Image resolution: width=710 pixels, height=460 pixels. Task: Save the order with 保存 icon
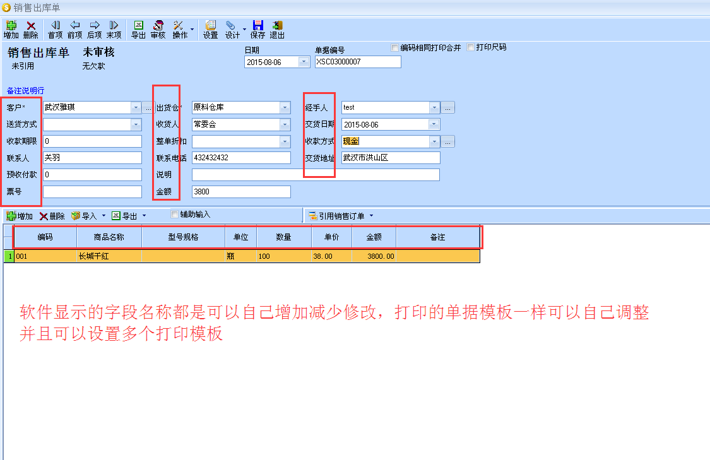[257, 30]
